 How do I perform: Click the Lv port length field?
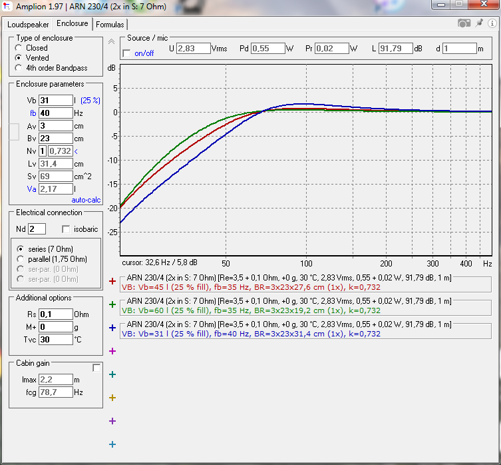pyautogui.click(x=56, y=163)
